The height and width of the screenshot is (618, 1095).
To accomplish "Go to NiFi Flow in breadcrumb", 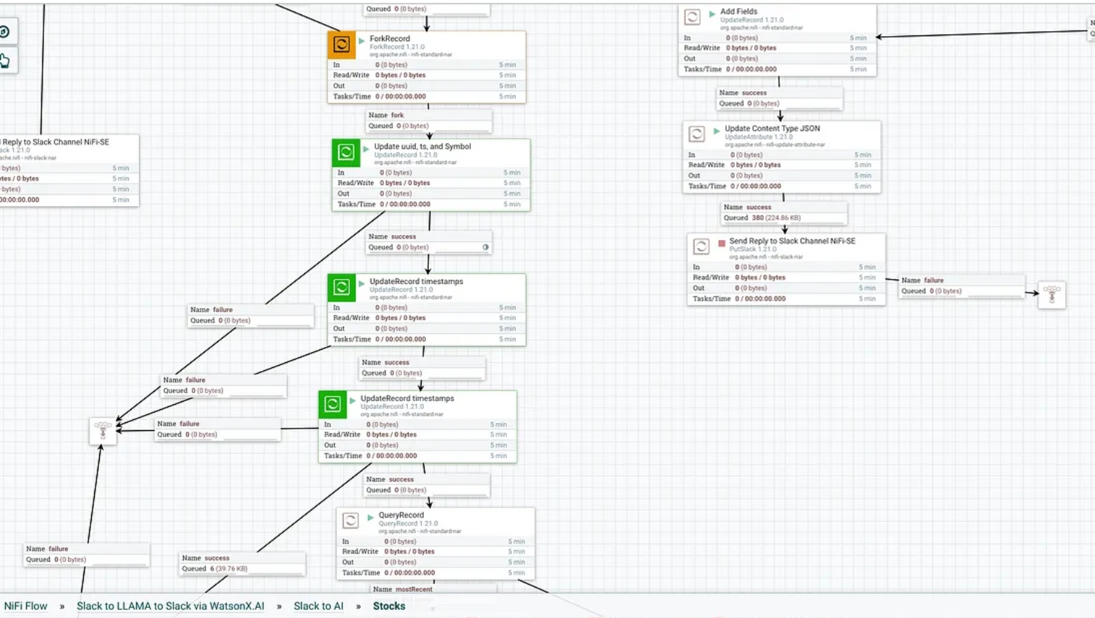I will tap(25, 606).
